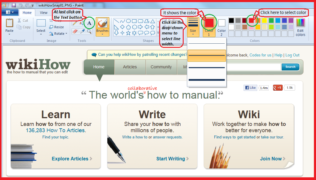The width and height of the screenshot is (316, 180).
Task: Expand the arrow under Paste
Action: 10,34
